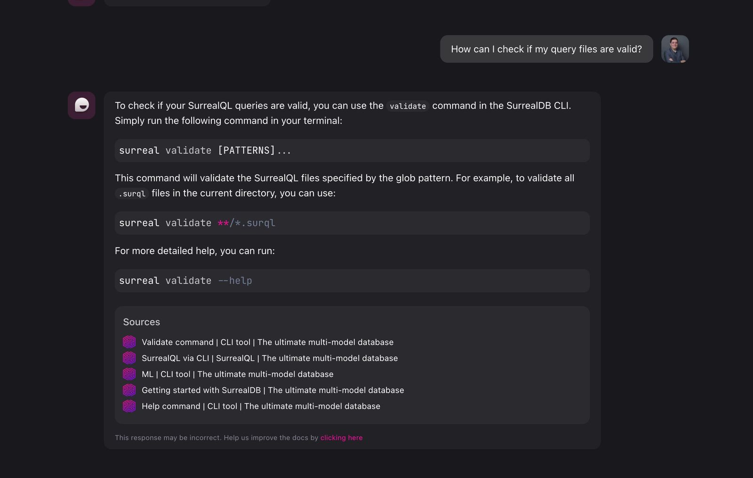Click the 'Sources' heading
This screenshot has width=753, height=478.
click(141, 322)
